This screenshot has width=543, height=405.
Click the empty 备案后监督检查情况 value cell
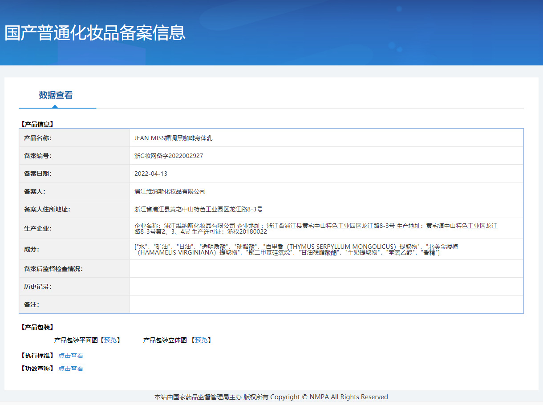[326, 269]
